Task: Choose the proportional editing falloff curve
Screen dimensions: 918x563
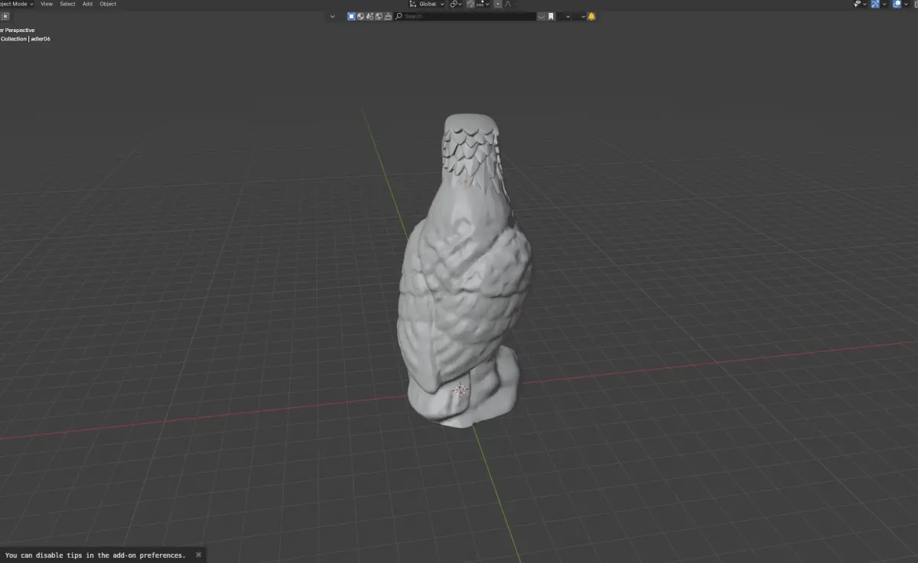Action: click(x=508, y=4)
